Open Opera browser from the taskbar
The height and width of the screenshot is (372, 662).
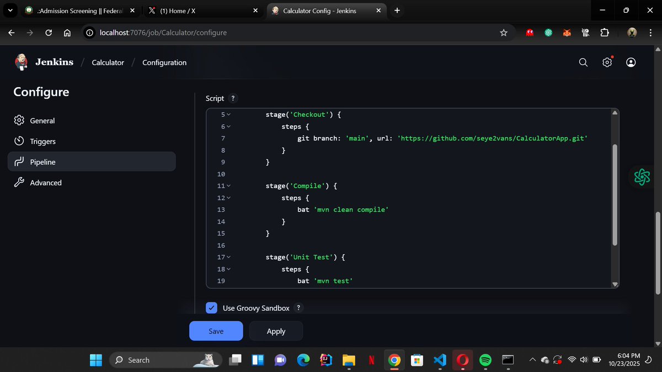tap(462, 360)
